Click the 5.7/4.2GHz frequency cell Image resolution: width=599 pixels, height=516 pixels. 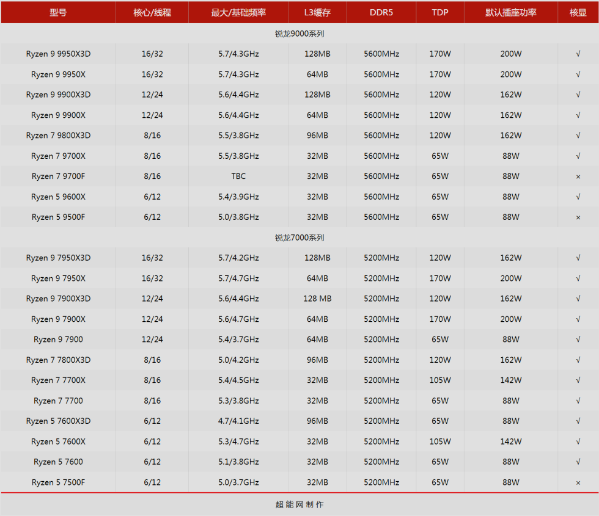[238, 258]
